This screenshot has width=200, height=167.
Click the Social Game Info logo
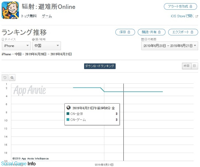(x=19, y=164)
